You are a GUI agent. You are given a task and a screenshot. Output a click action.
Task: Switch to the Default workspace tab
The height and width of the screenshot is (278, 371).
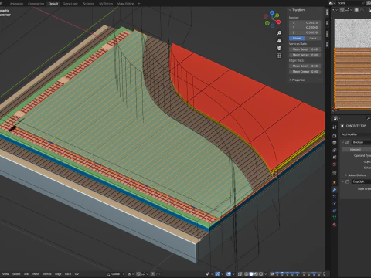tap(53, 4)
